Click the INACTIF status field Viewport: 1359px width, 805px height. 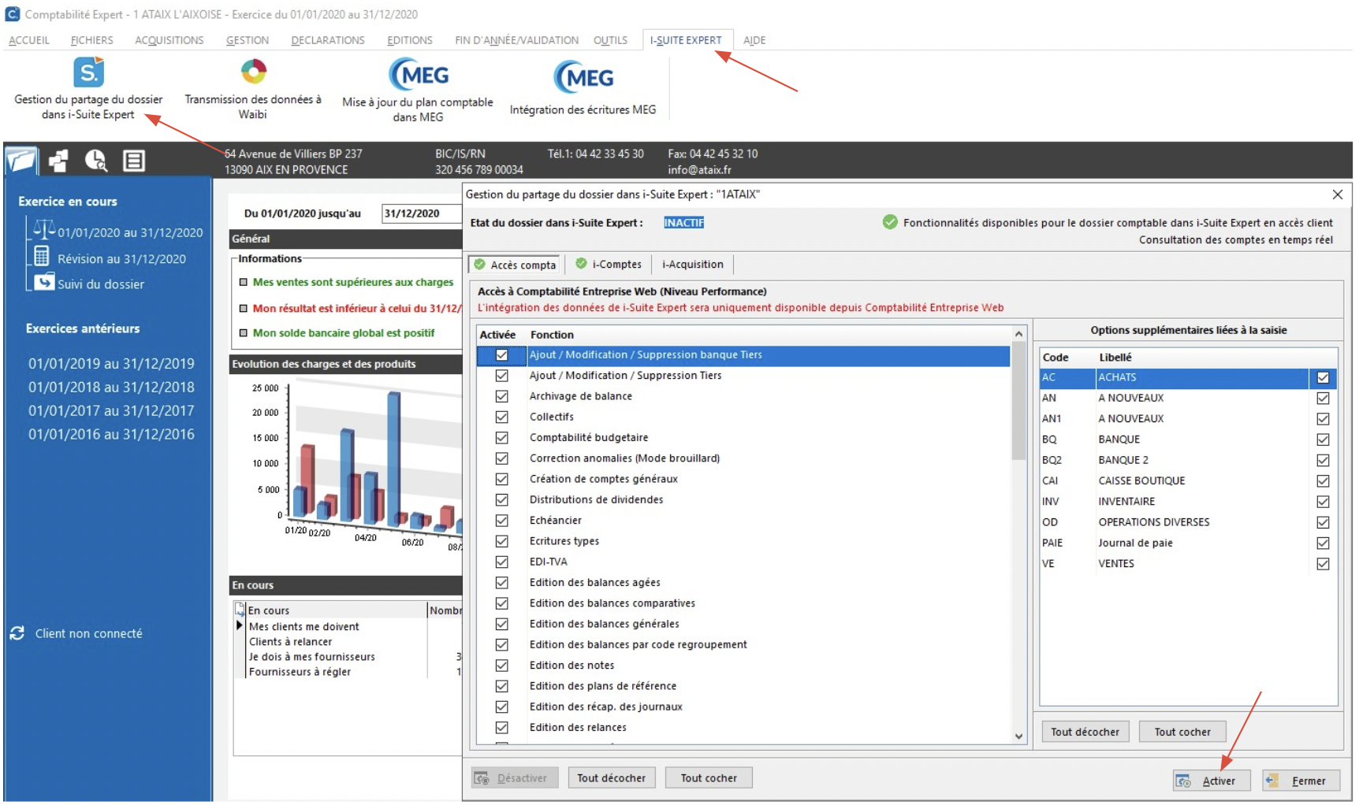pyautogui.click(x=683, y=223)
